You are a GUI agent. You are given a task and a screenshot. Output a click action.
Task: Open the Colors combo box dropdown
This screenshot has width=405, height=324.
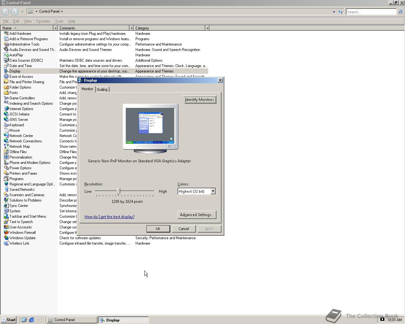click(x=213, y=191)
